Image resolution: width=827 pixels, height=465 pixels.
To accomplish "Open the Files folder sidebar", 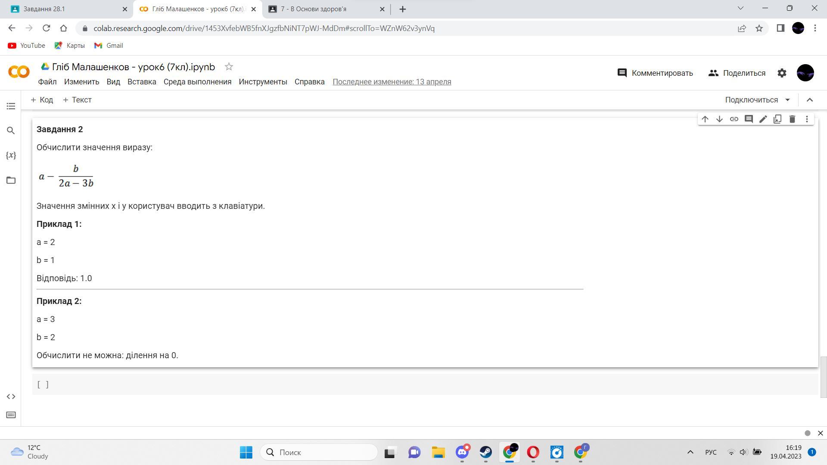I will (11, 180).
